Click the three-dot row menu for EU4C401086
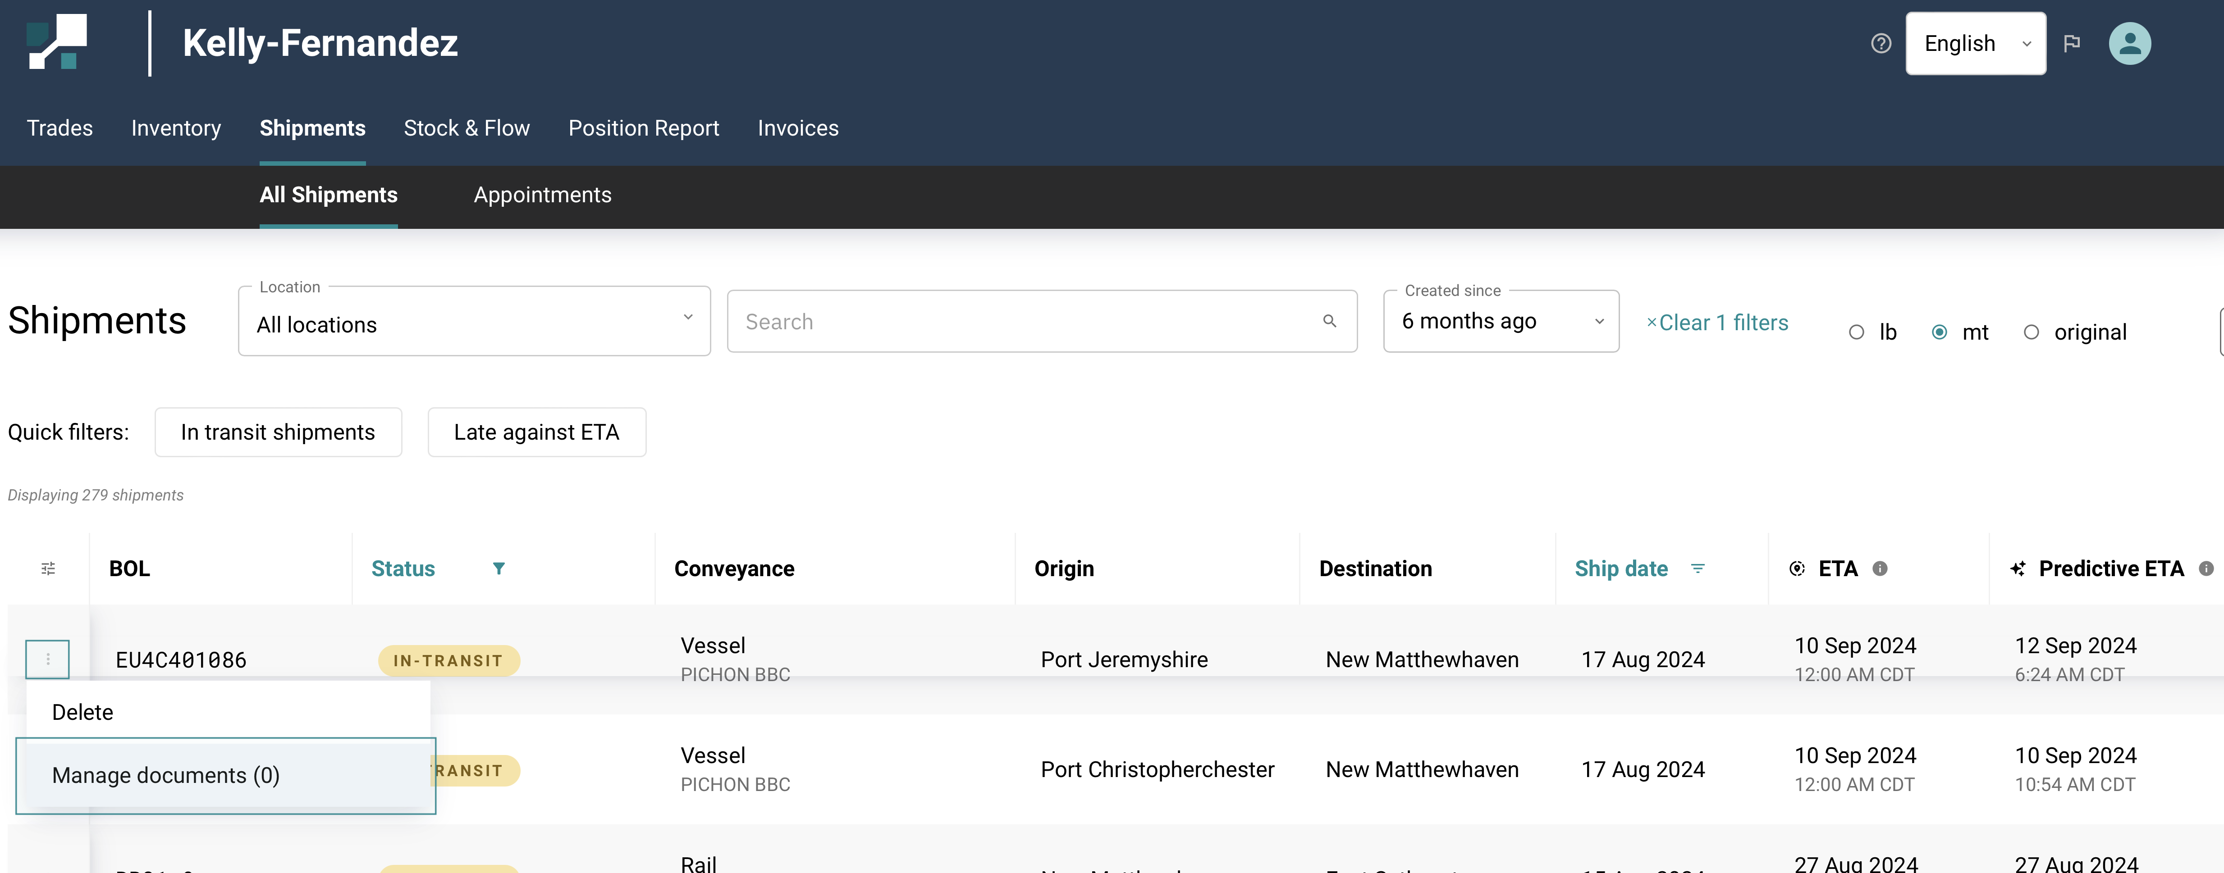Viewport: 2224px width, 873px height. tap(47, 659)
